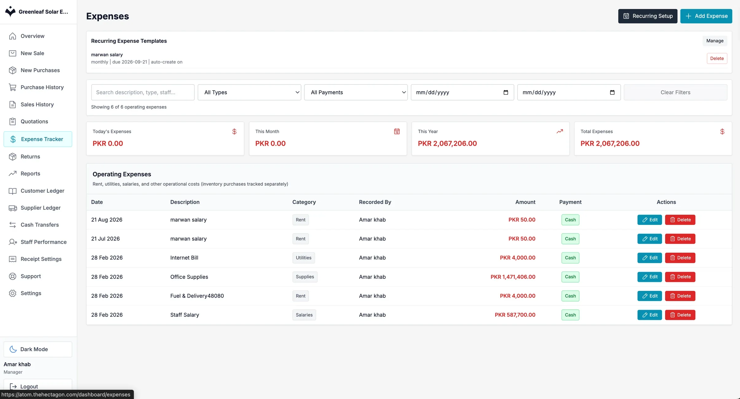
Task: Click the Supplier Ledger truck icon
Action: click(13, 208)
